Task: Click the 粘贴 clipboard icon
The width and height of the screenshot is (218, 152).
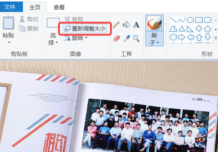Action: coord(8,23)
